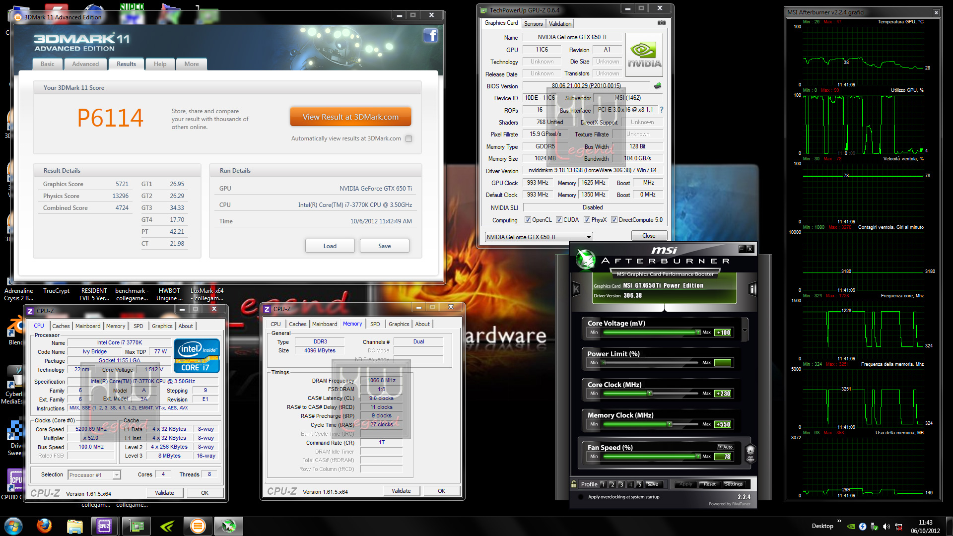Switch to GPU-Z in the taskbar
The image size is (953, 536).
(136, 526)
